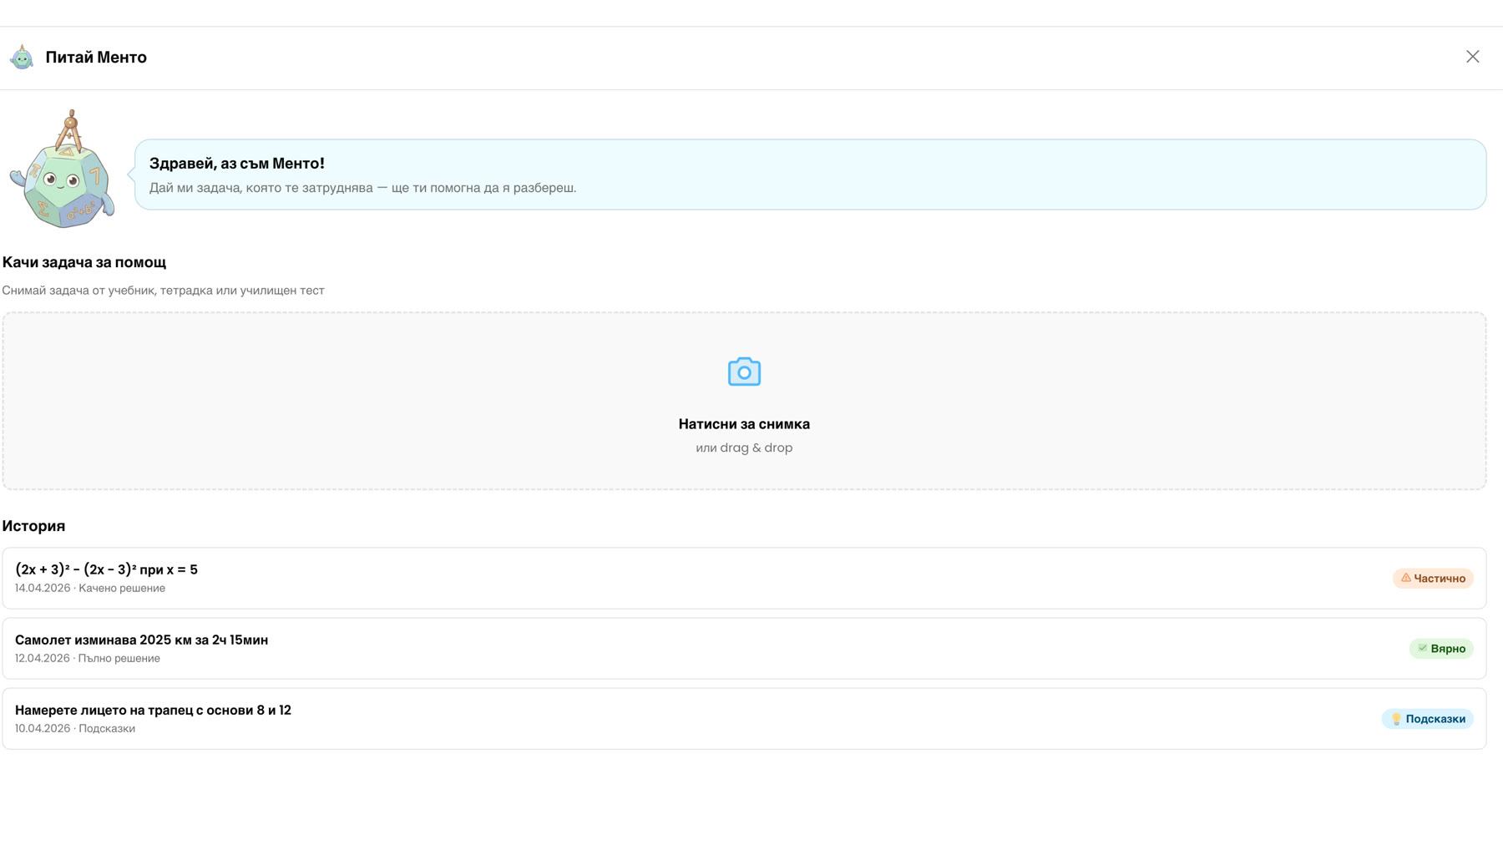This screenshot has height=845, width=1503.
Task: Click the camera icon to upload a photo
Action: pos(744,372)
